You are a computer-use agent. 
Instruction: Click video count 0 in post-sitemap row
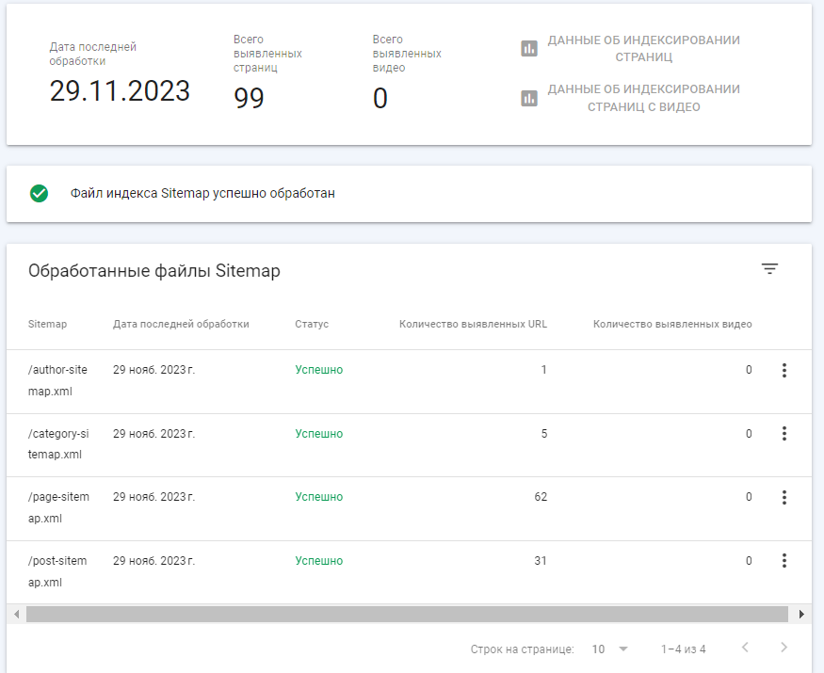(749, 561)
